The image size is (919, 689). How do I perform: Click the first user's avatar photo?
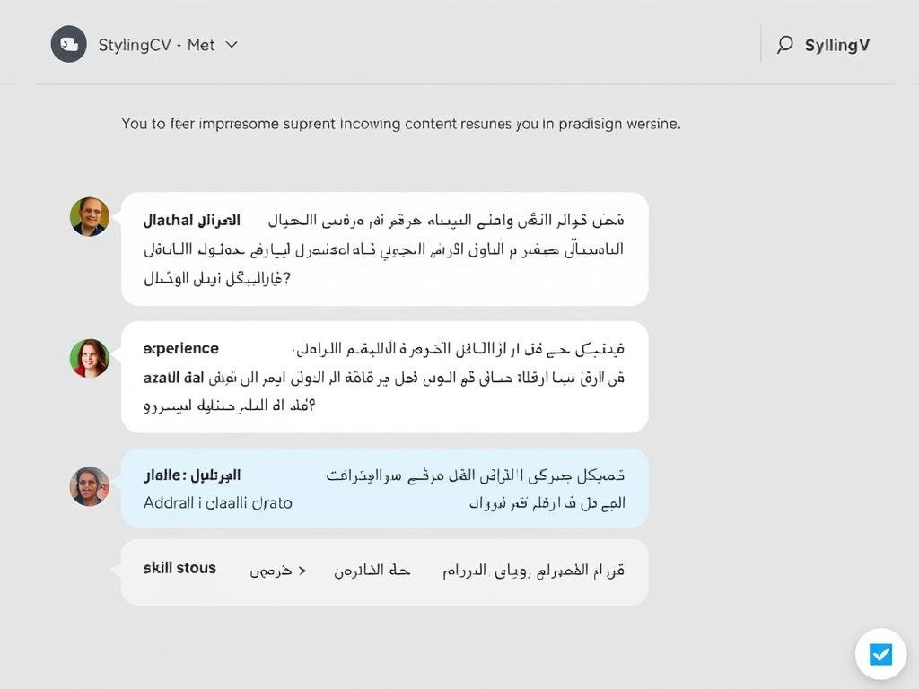click(x=89, y=216)
